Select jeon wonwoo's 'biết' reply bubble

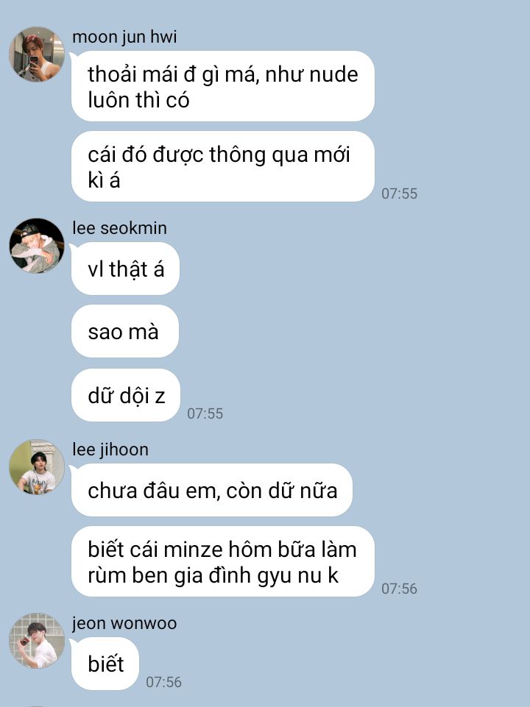pyautogui.click(x=105, y=664)
